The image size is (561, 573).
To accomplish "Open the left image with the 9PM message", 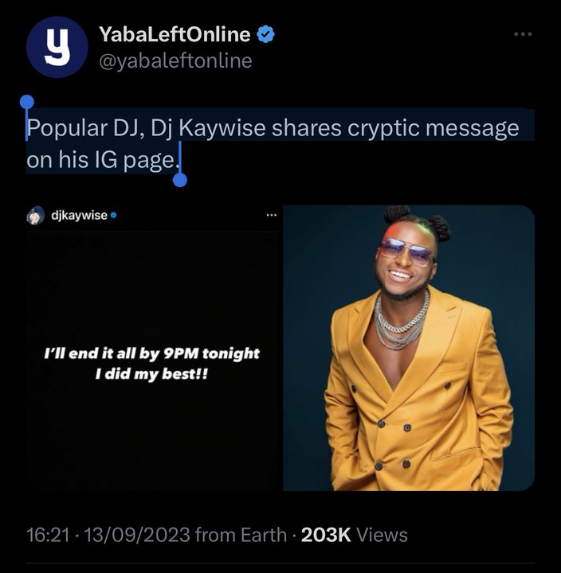I will 152,348.
